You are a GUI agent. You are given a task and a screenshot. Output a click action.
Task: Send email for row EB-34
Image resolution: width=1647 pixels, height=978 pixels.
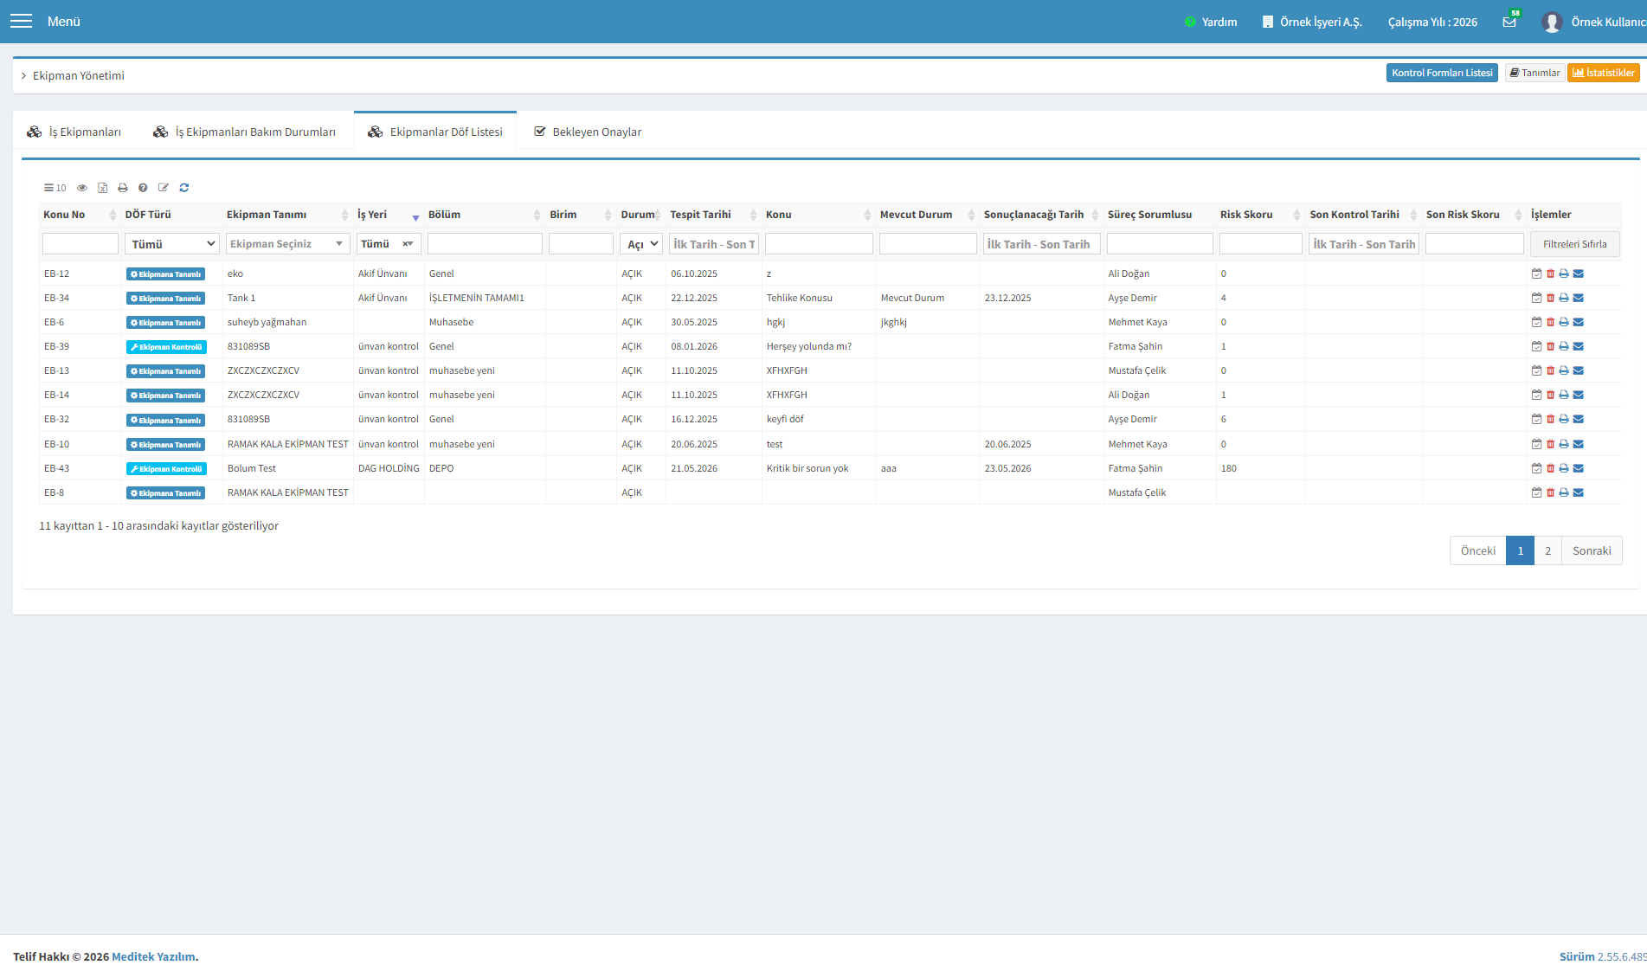pyautogui.click(x=1579, y=298)
